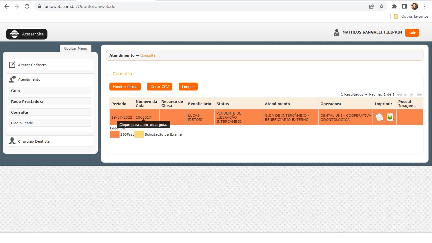Click the Alterar Cadastro edit icon
Image resolution: width=432 pixels, height=243 pixels.
pyautogui.click(x=12, y=65)
